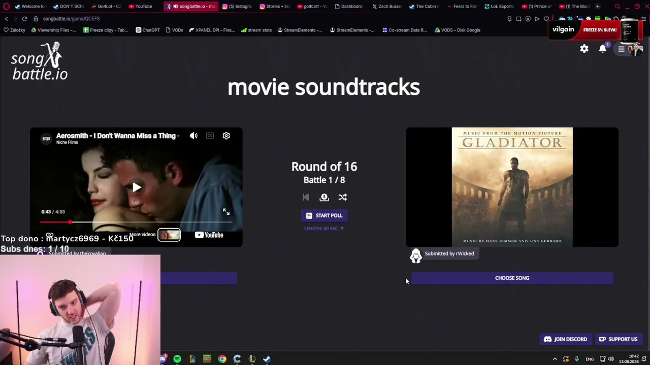The height and width of the screenshot is (365, 650).
Task: Click the user profile avatar
Action: click(636, 49)
